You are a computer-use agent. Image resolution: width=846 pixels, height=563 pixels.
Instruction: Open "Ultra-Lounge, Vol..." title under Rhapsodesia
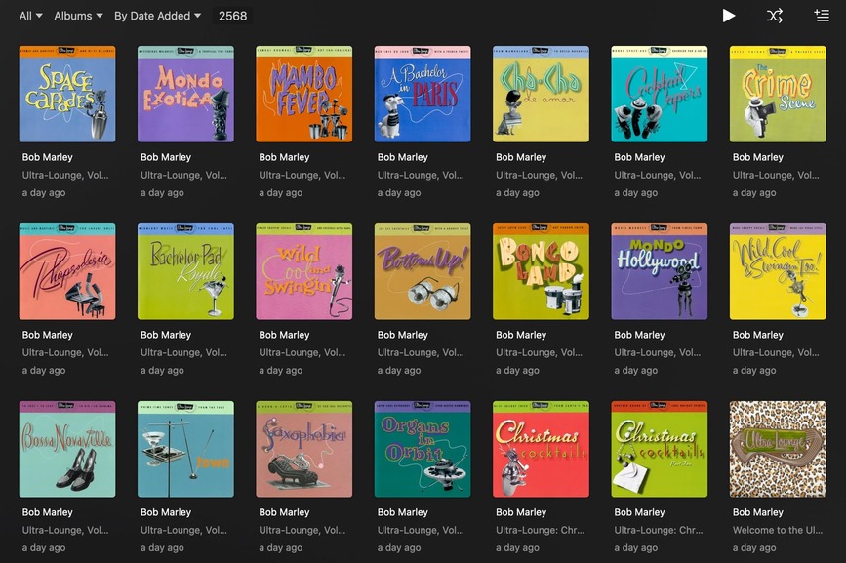coord(65,352)
